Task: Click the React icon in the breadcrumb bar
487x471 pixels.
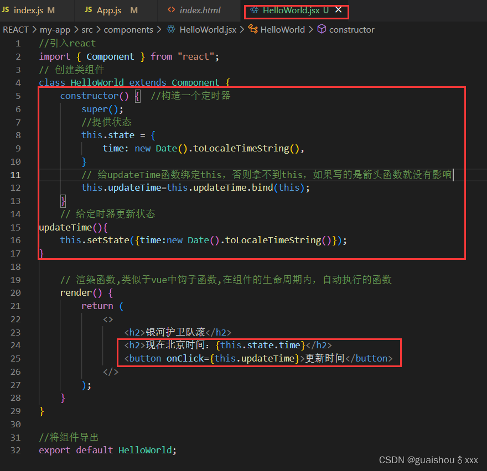Action: pyautogui.click(x=170, y=29)
